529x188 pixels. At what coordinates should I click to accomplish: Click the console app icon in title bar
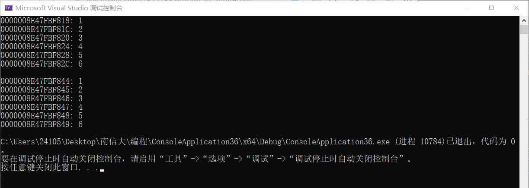pyautogui.click(x=7, y=8)
